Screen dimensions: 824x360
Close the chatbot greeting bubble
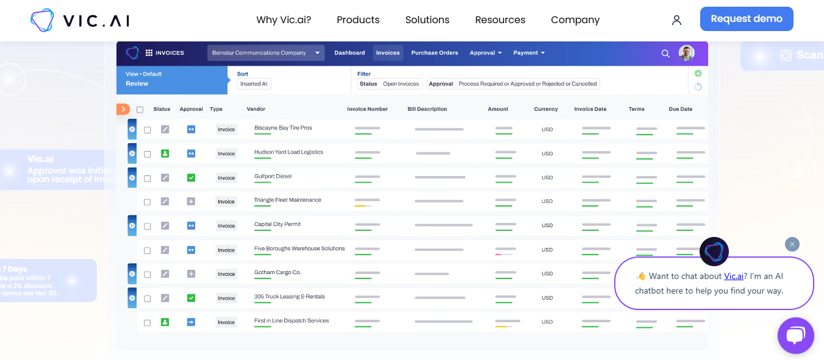pos(792,244)
